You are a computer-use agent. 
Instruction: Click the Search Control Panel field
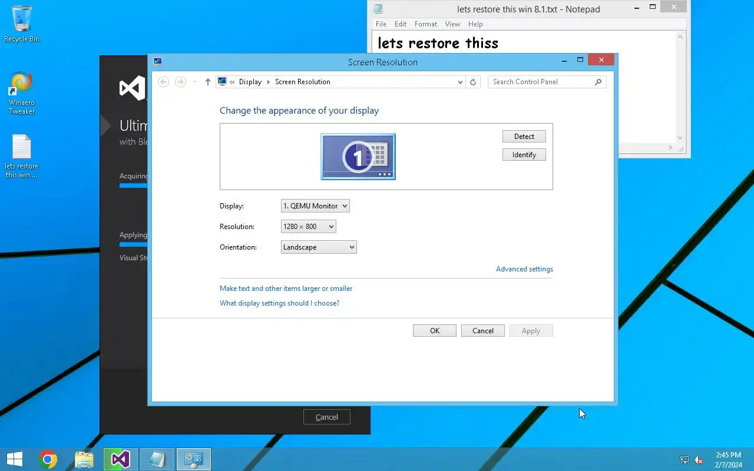click(x=540, y=82)
